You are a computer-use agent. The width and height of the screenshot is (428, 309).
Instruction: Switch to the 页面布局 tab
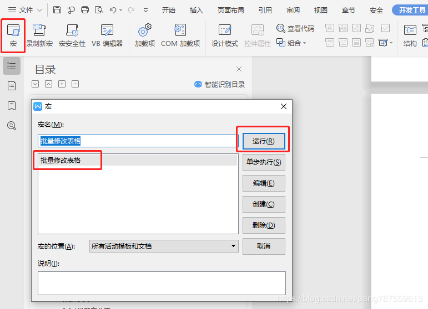point(230,11)
